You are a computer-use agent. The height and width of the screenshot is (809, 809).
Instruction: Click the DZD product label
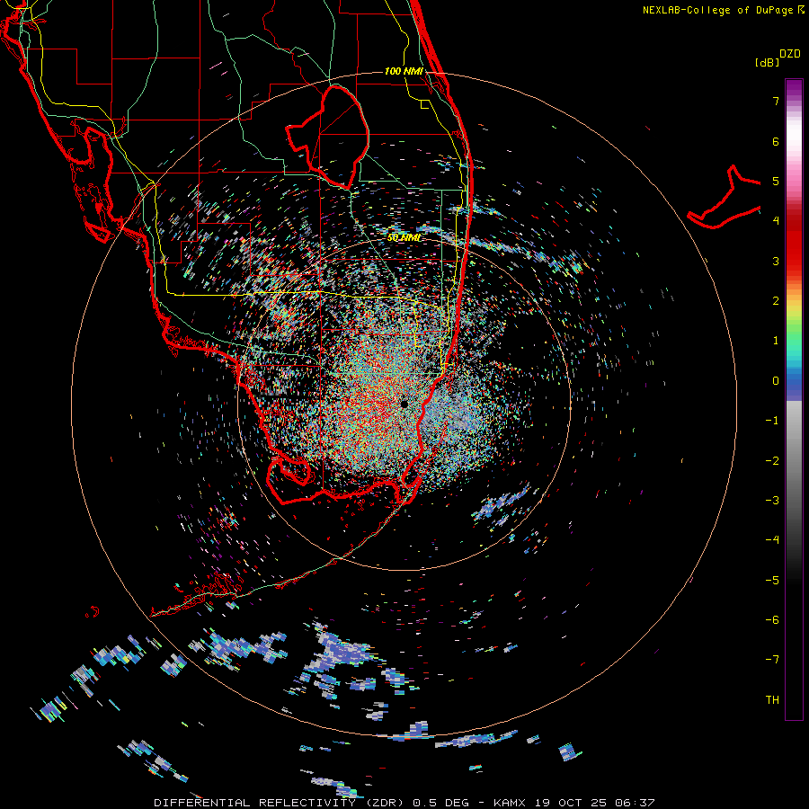coord(790,54)
